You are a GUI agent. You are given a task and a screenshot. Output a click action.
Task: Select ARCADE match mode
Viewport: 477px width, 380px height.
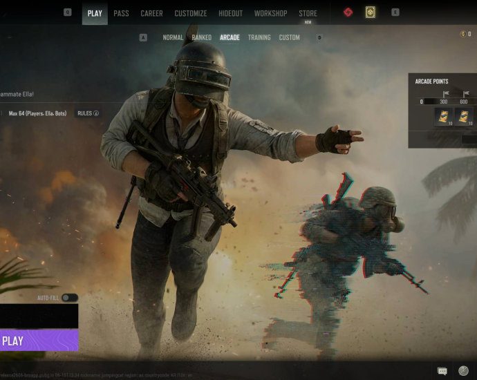pos(230,37)
